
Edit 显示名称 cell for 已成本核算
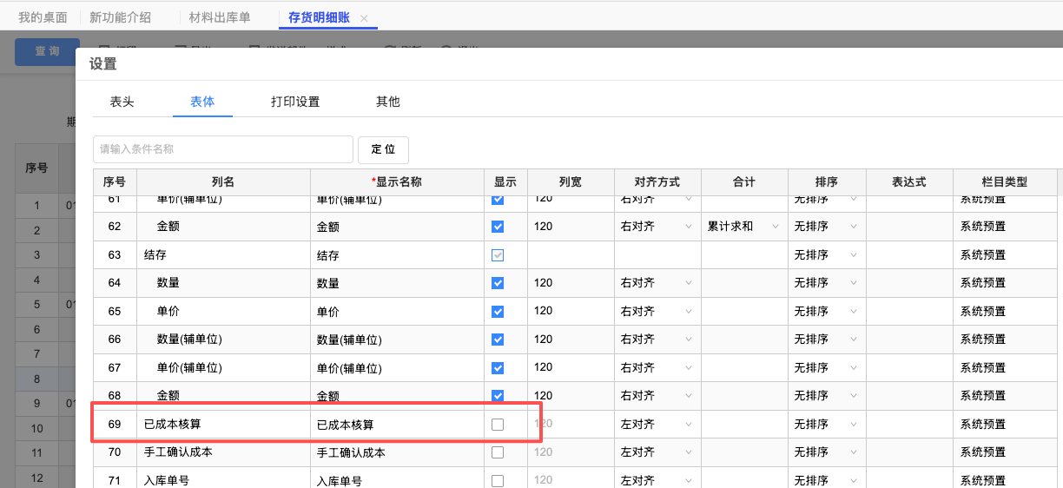tap(397, 425)
